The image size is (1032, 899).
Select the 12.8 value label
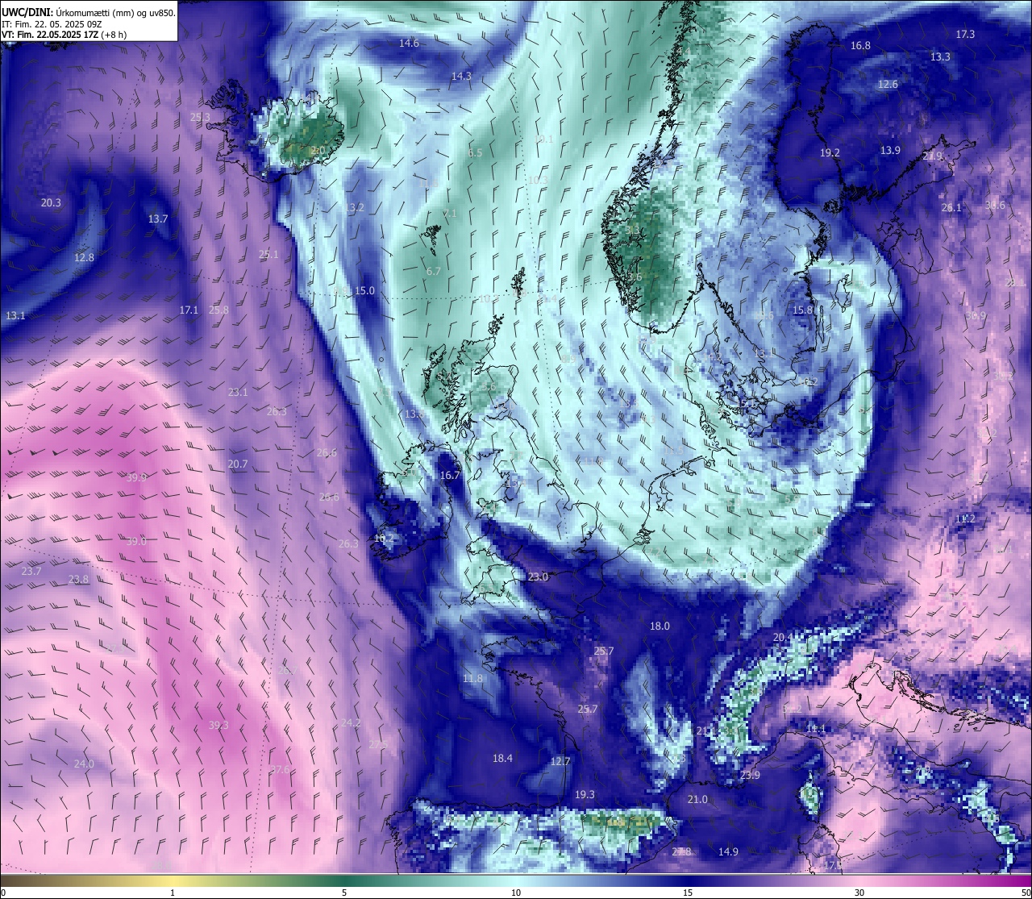point(84,257)
